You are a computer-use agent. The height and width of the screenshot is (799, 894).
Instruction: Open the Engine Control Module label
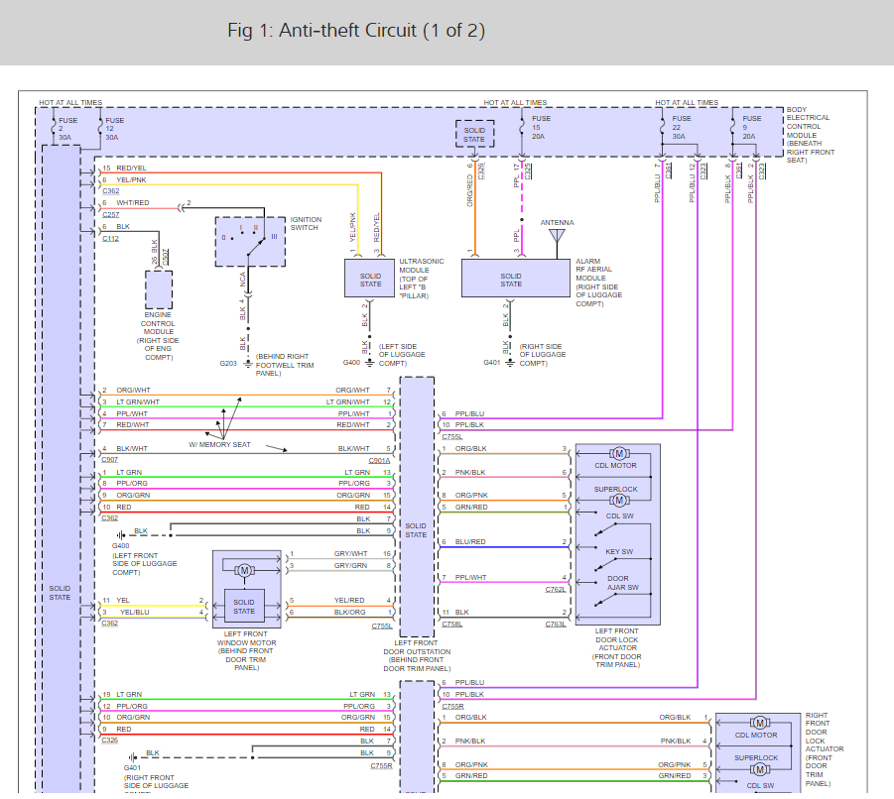tap(158, 333)
